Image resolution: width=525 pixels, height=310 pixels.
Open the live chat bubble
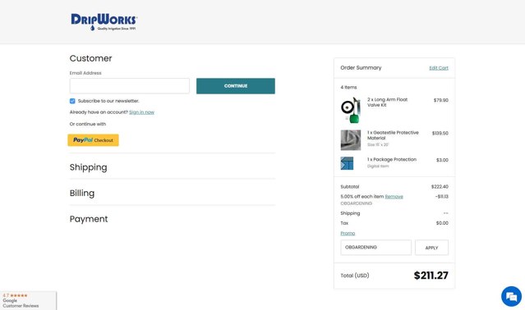click(511, 296)
